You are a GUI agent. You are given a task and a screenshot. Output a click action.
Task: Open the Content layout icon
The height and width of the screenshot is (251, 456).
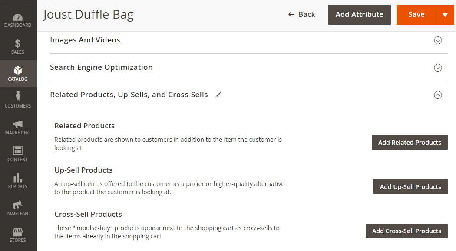[x=18, y=150]
